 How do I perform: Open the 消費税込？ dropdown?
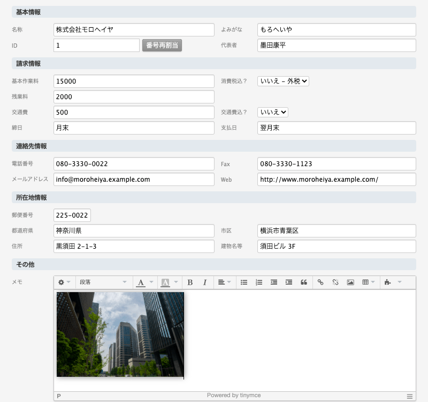point(283,81)
